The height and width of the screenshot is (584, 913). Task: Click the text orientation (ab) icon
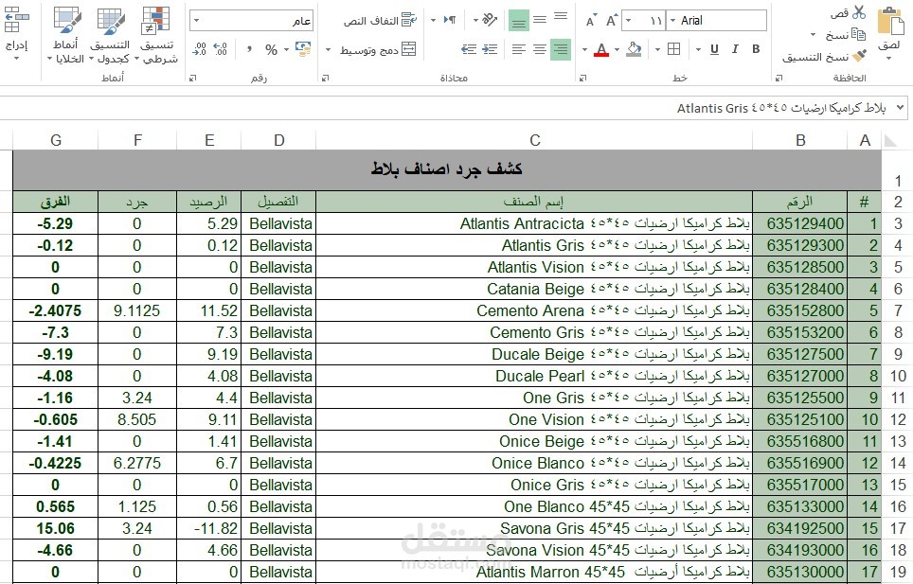(491, 21)
